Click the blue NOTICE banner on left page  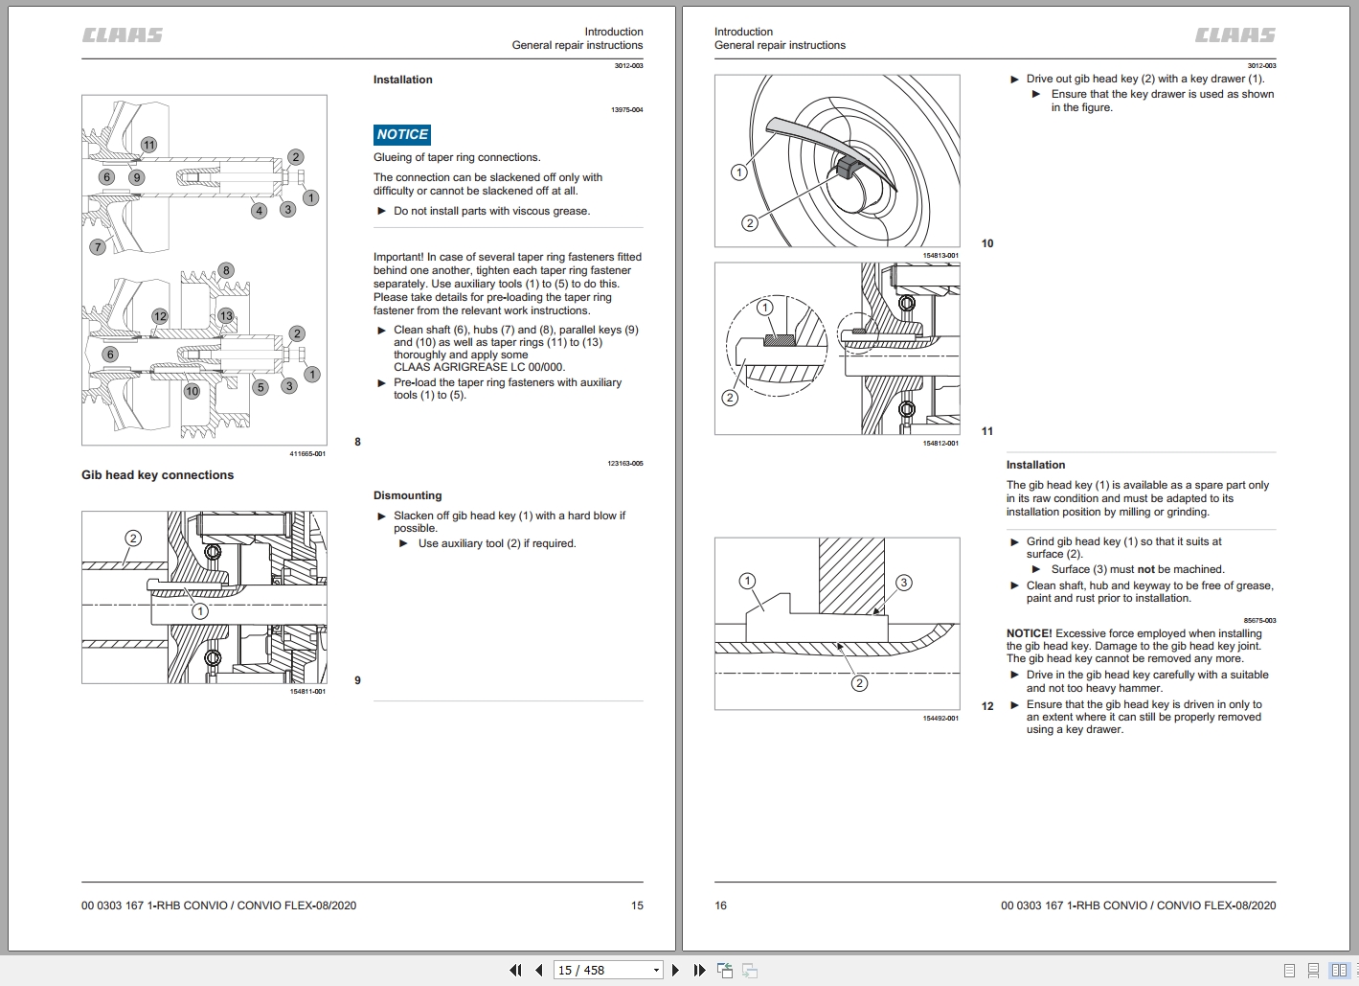[401, 134]
